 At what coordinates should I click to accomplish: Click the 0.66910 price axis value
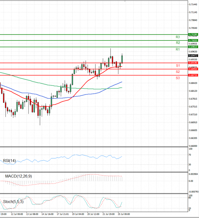[x=193, y=123]
